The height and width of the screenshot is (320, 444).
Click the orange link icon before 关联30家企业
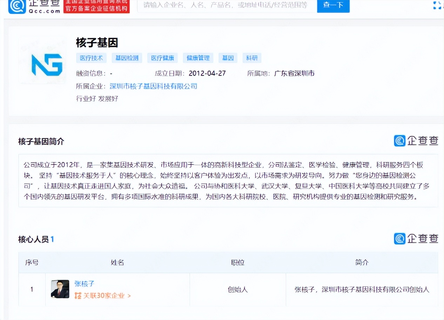[x=78, y=295]
